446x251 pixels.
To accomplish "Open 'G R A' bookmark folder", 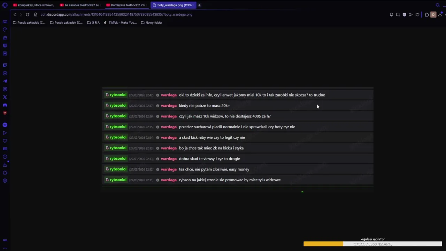I will [x=93, y=23].
